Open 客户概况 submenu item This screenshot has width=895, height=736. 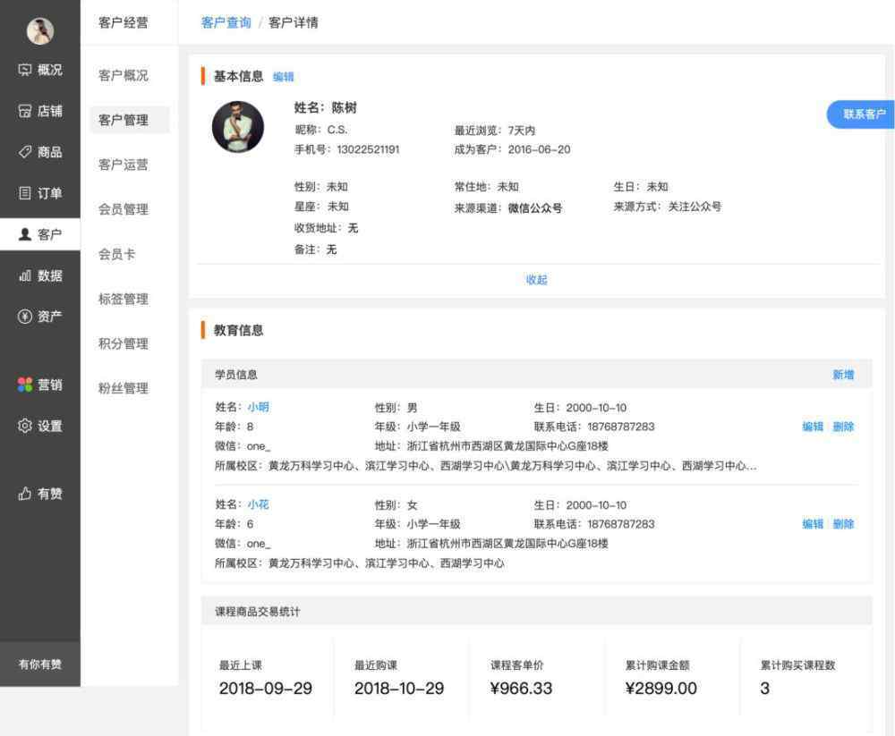pos(124,75)
